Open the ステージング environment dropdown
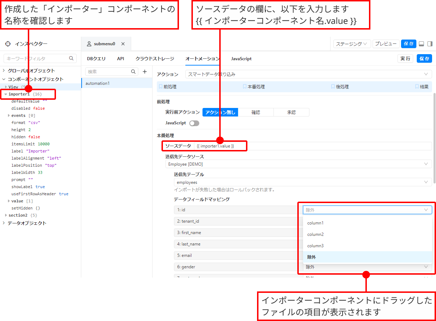Viewport: 436px width, 321px height. point(352,44)
